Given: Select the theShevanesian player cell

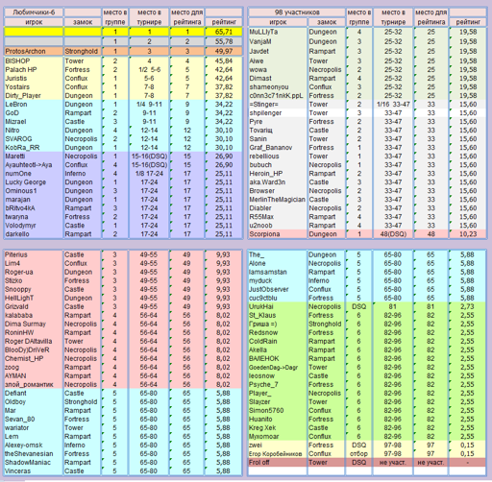Looking at the screenshot, I should point(34,453).
